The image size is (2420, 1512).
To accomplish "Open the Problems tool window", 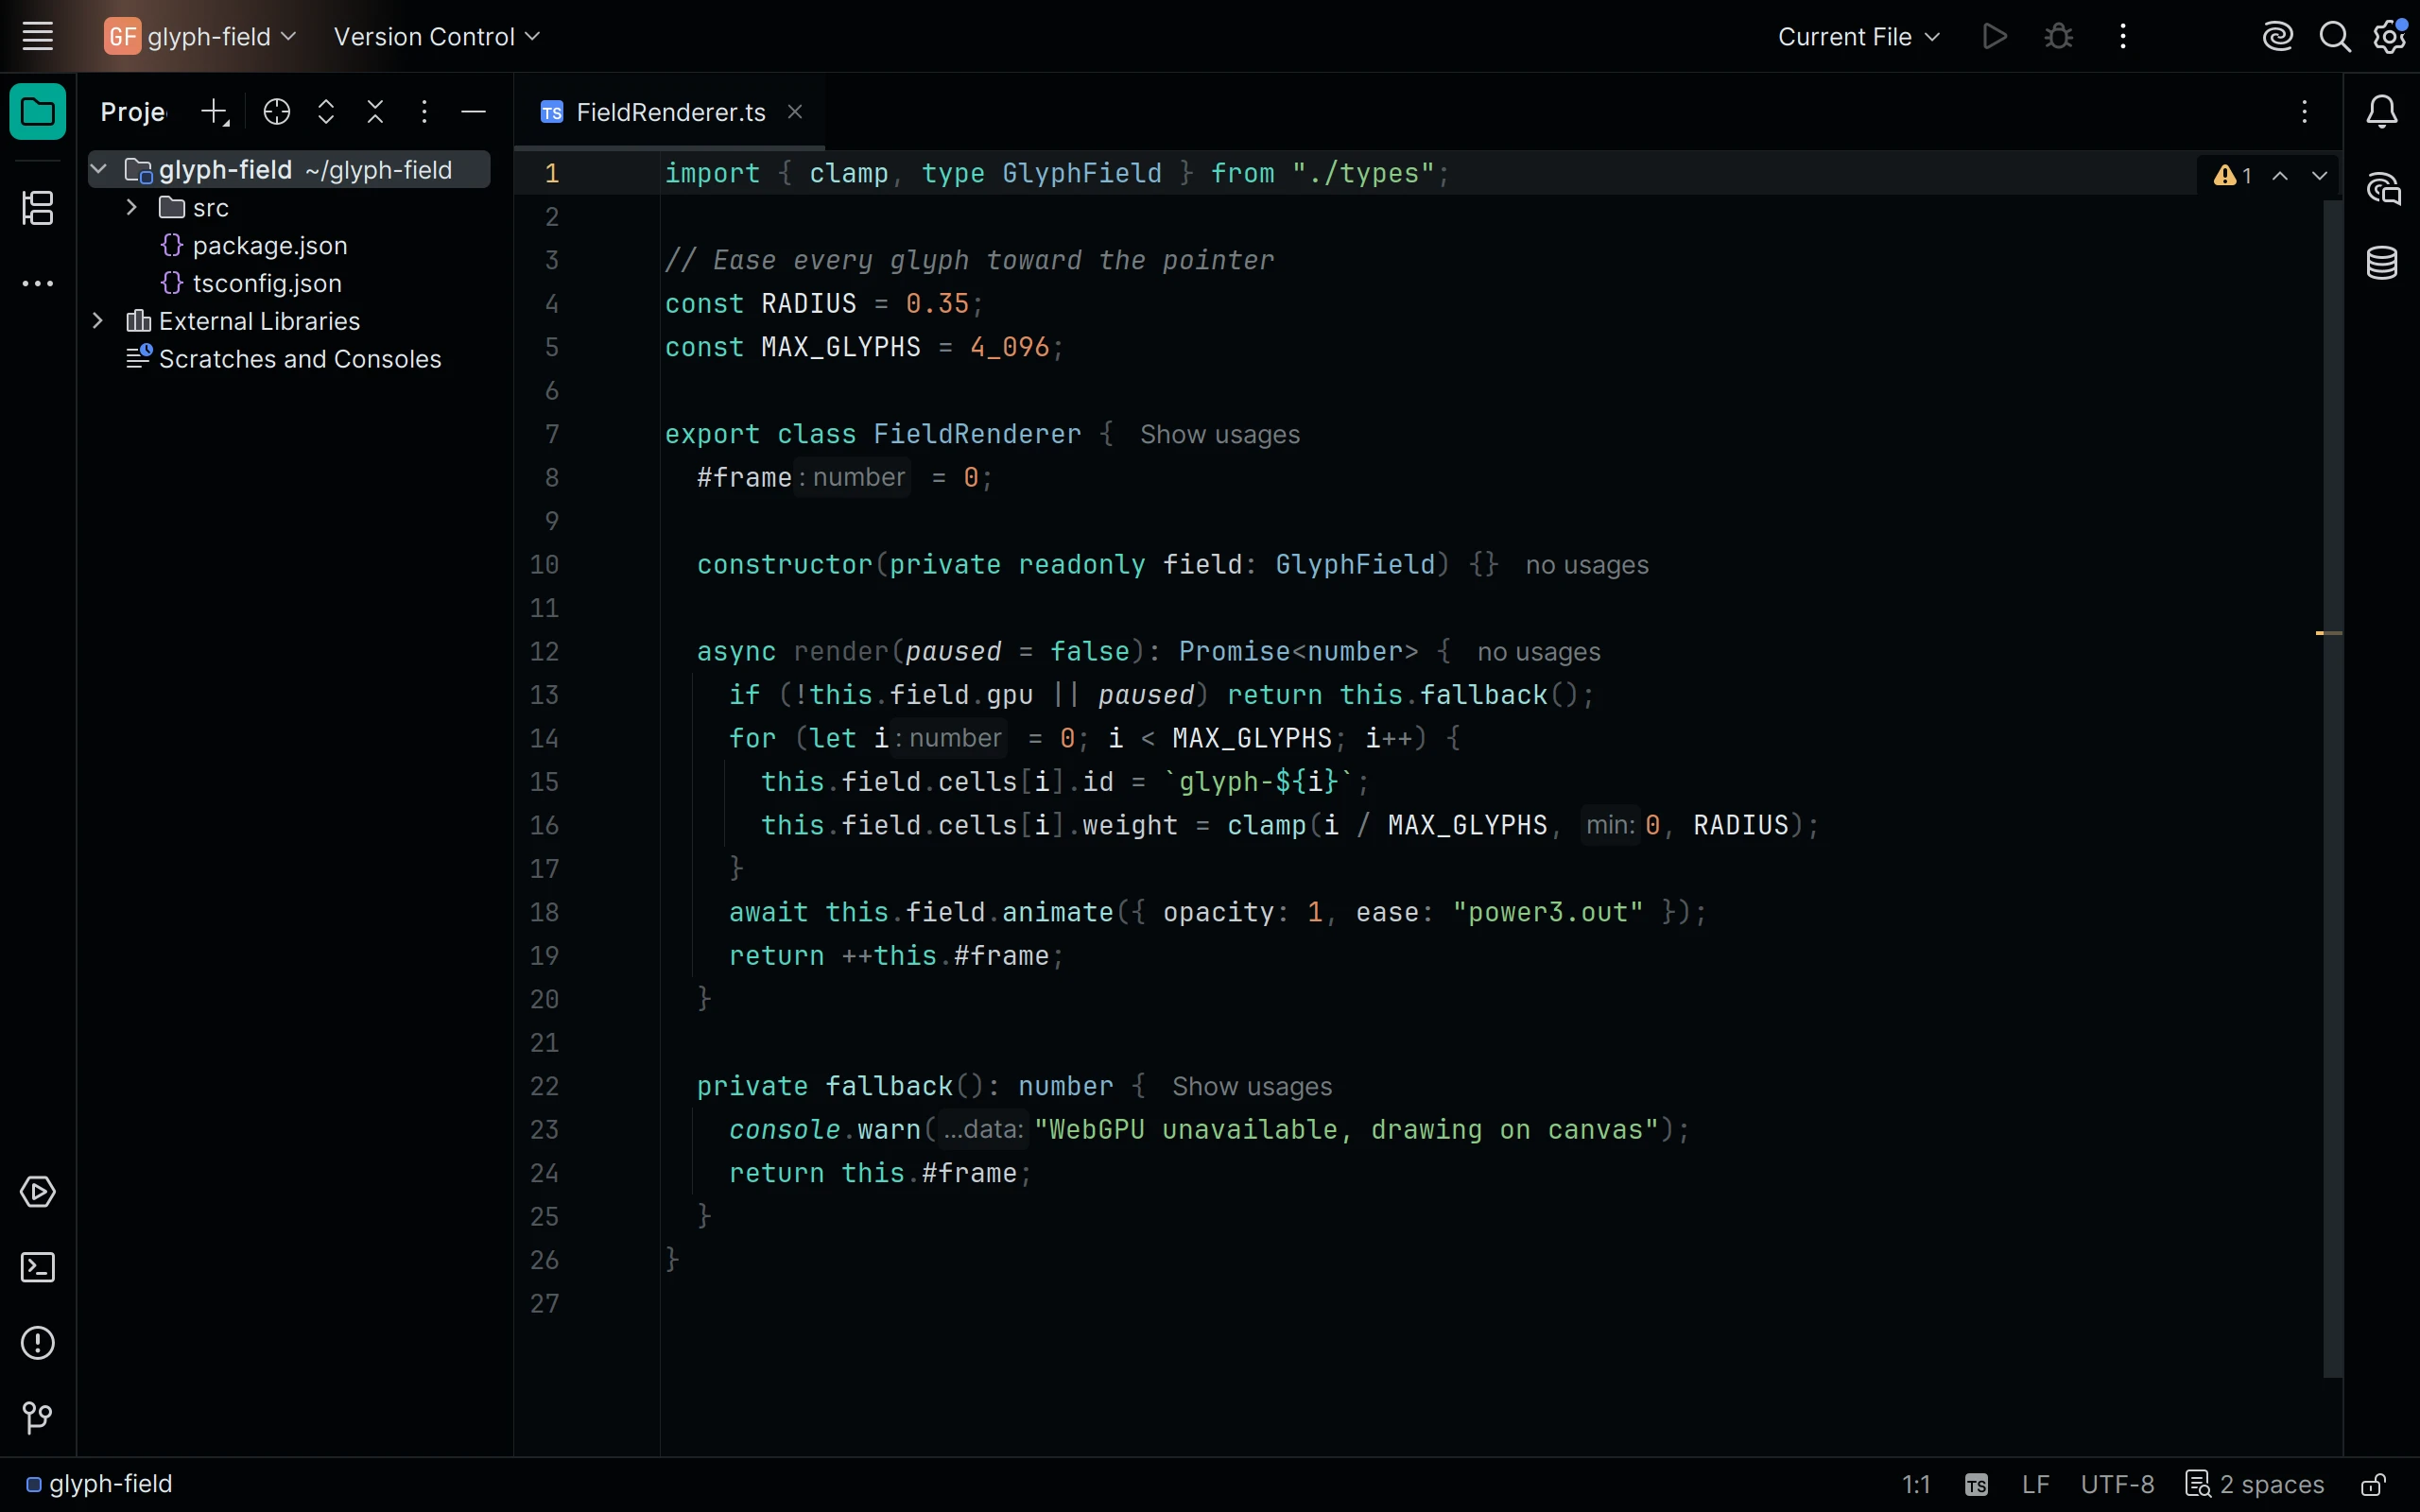I will point(38,1343).
